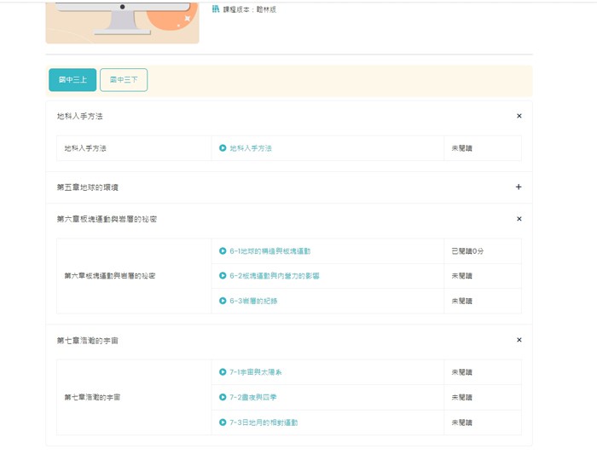Collapse the 第六章板塊運動與岩層的祕密 section
597x460 pixels.
(x=519, y=219)
